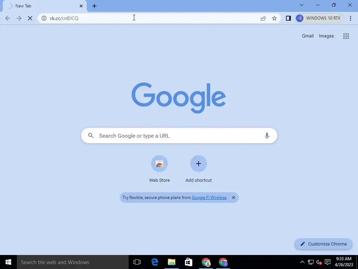
Task: Open Images link
Action: [326, 36]
